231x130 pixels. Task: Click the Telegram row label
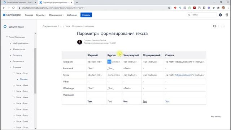click(68, 62)
